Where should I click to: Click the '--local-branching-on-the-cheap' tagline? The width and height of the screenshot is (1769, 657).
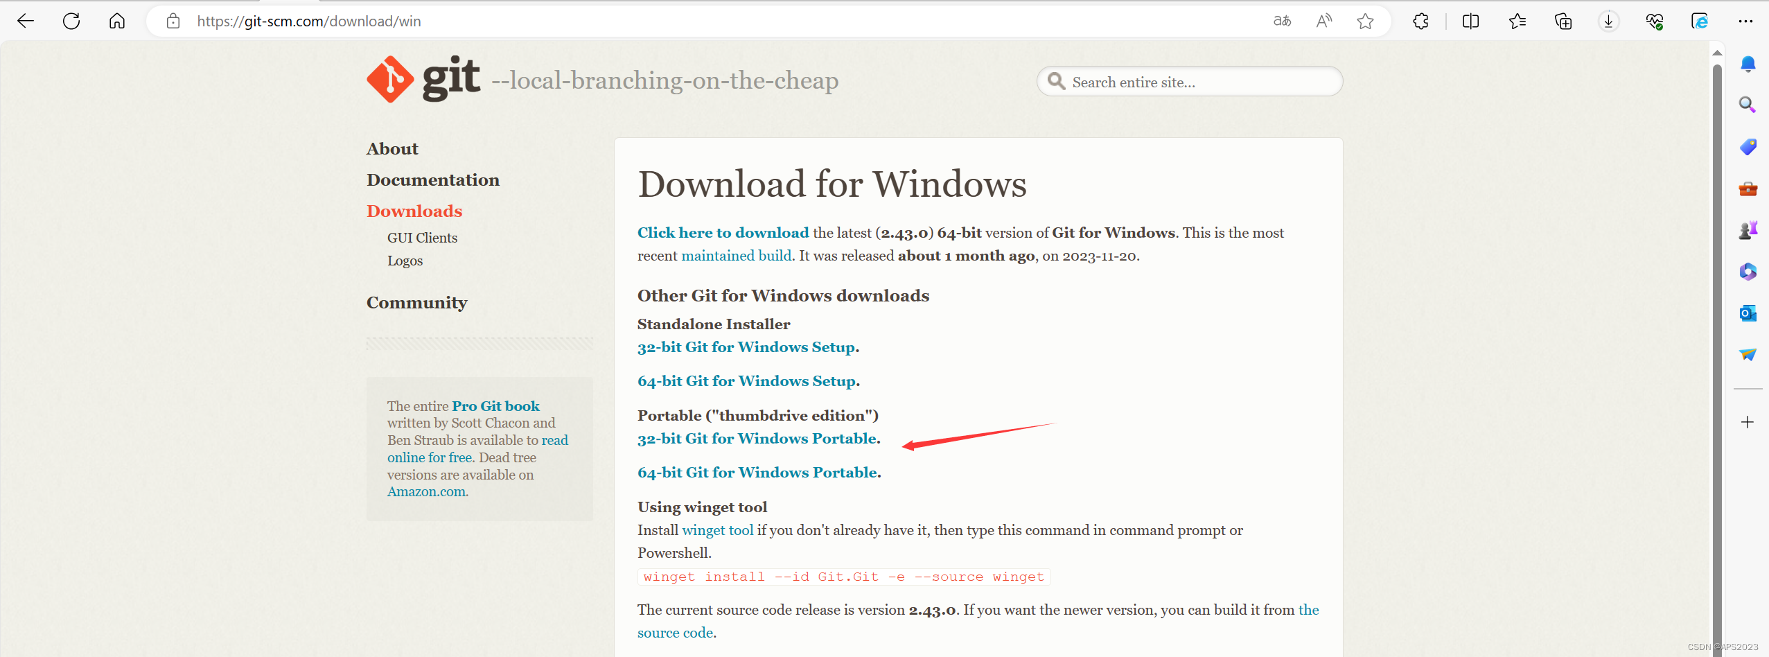click(x=665, y=80)
